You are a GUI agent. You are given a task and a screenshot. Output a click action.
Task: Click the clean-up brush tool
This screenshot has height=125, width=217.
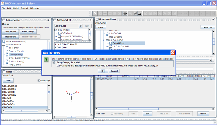(140, 14)
